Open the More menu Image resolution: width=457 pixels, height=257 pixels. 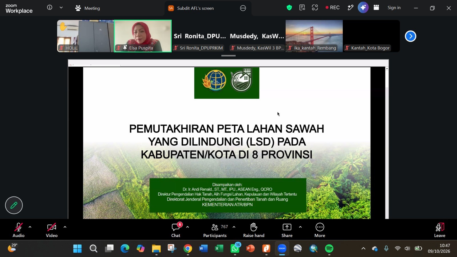point(320,230)
